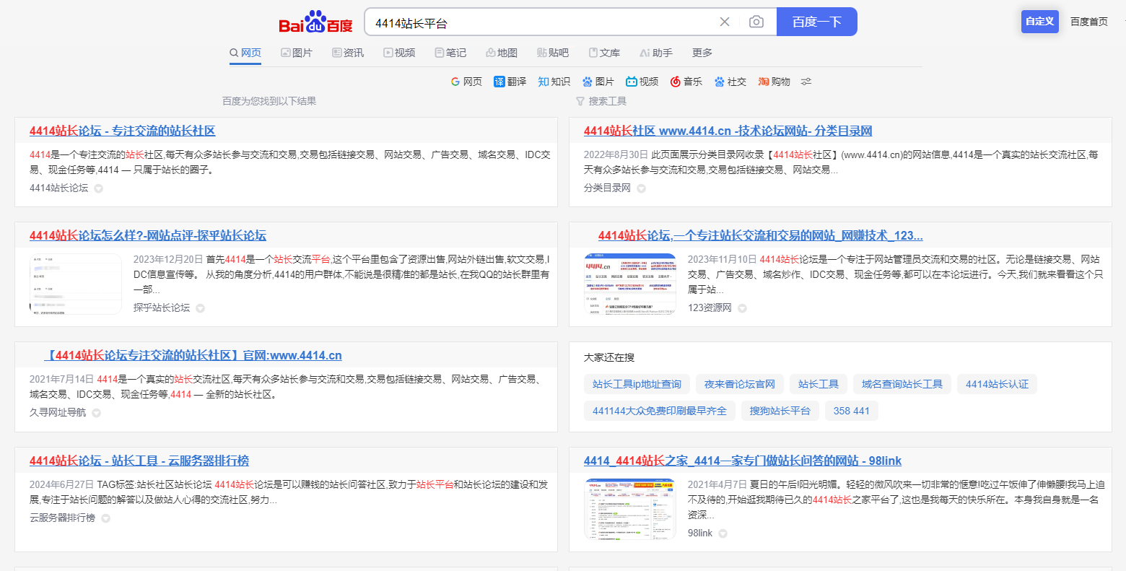Search related term 4414站长认证
This screenshot has height=571, width=1126.
click(997, 384)
